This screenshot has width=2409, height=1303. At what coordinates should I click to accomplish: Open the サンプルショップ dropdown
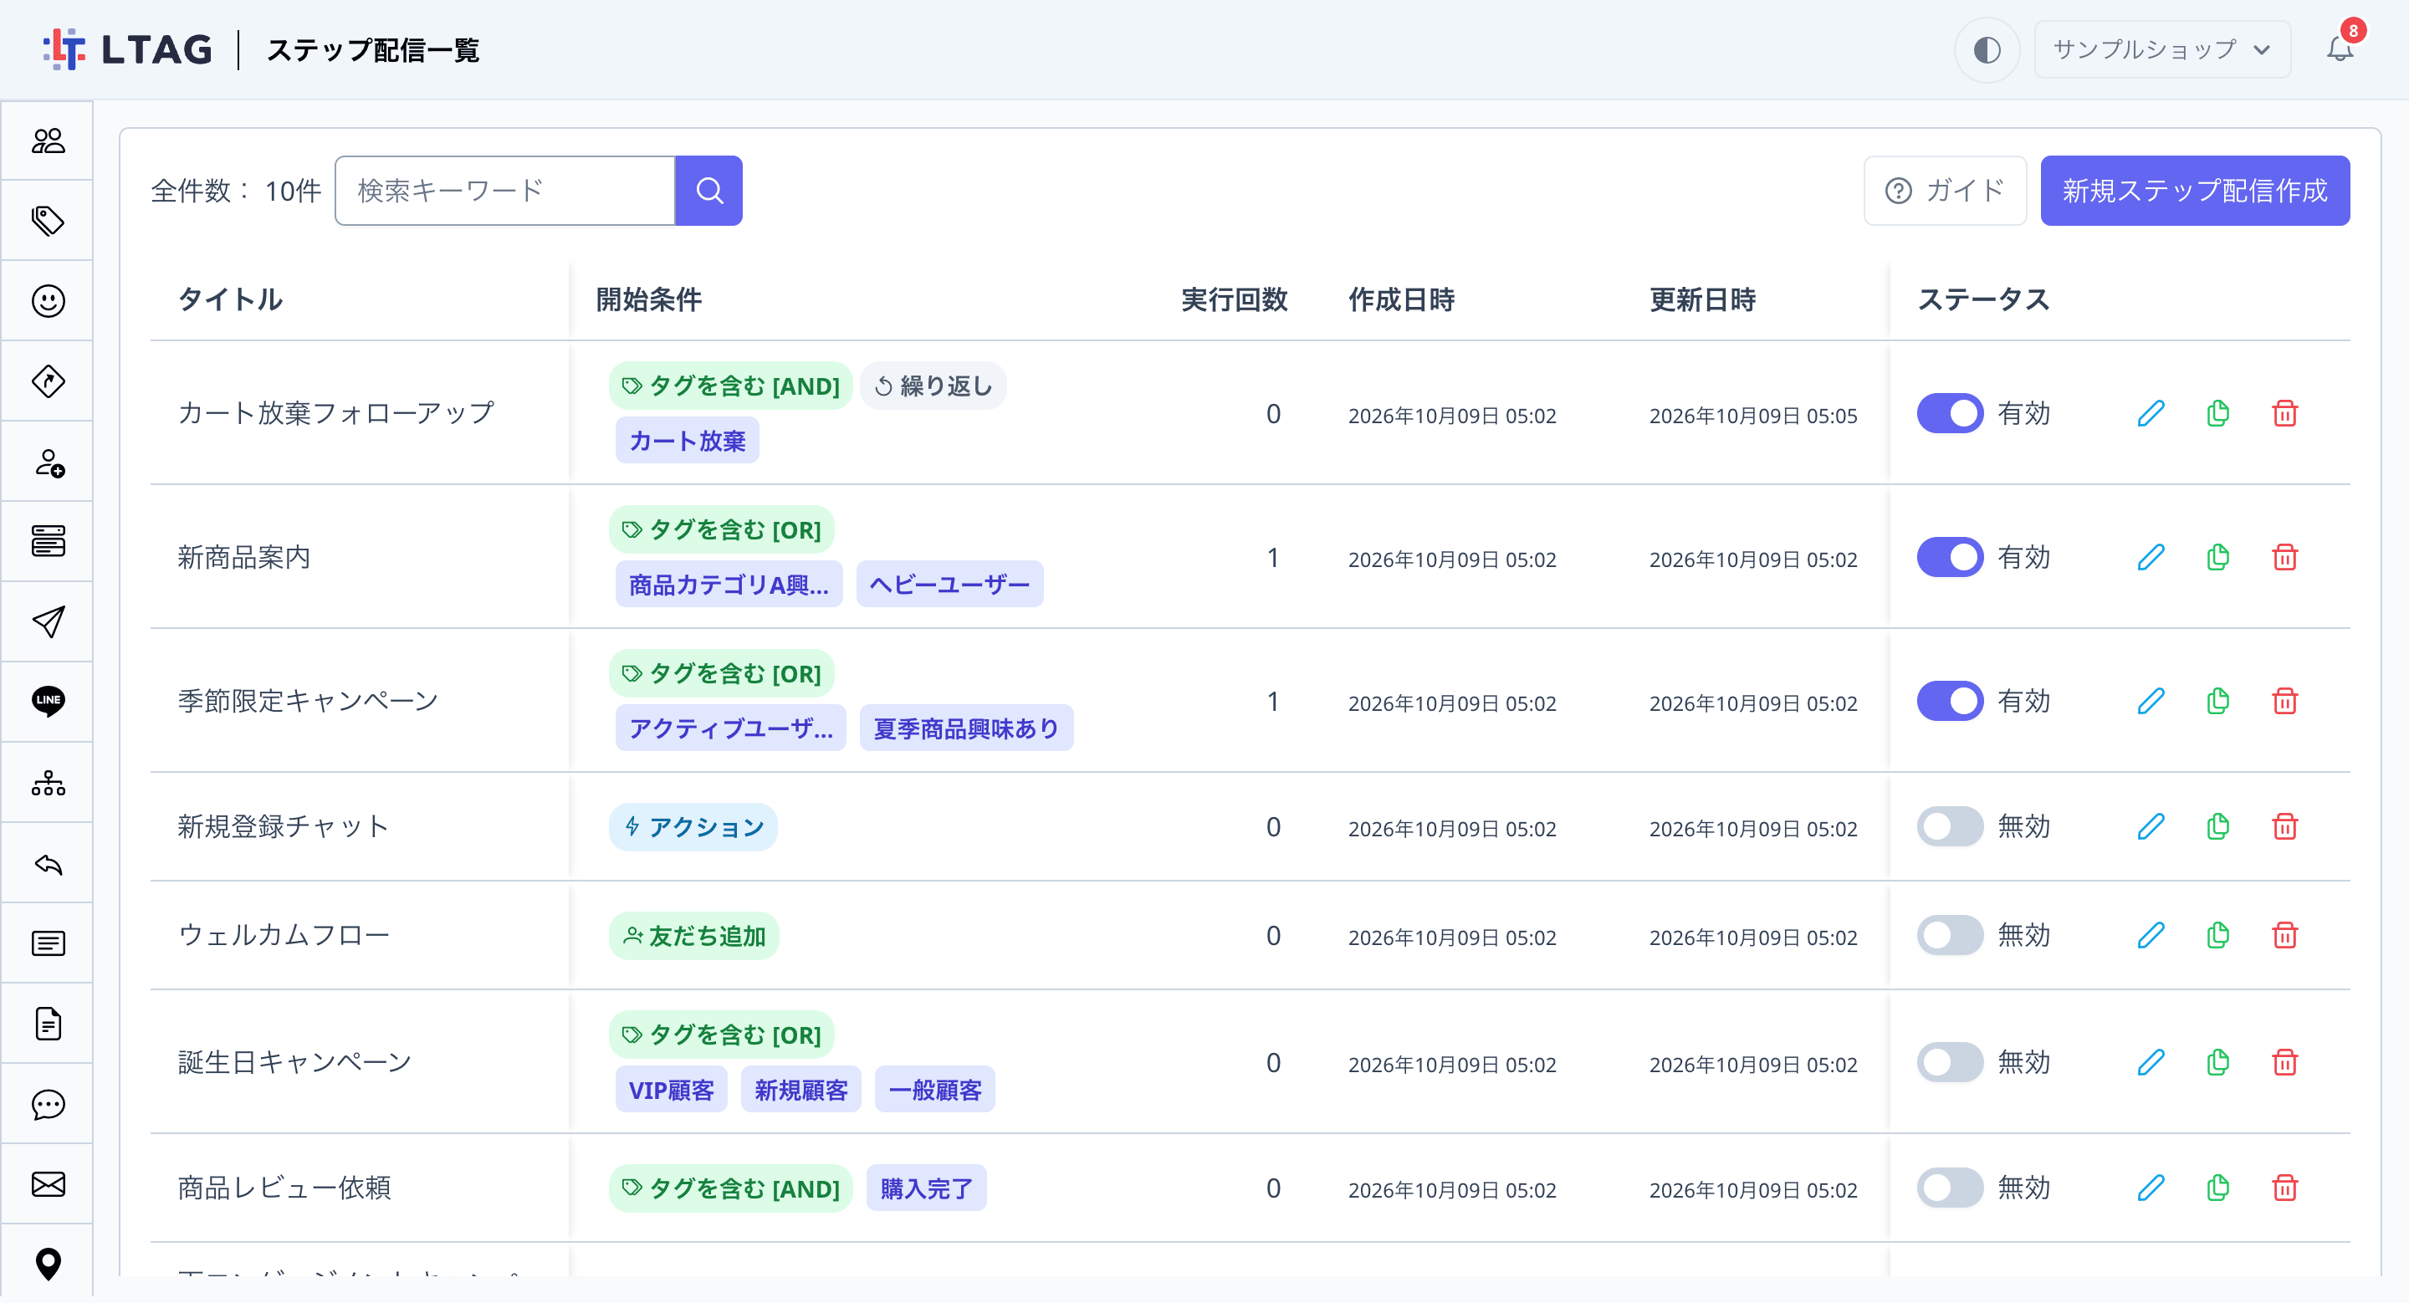(2161, 49)
